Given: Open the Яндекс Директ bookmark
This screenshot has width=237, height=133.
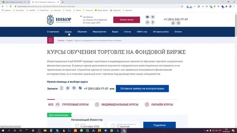Looking at the screenshot, I should [x=101, y=10].
